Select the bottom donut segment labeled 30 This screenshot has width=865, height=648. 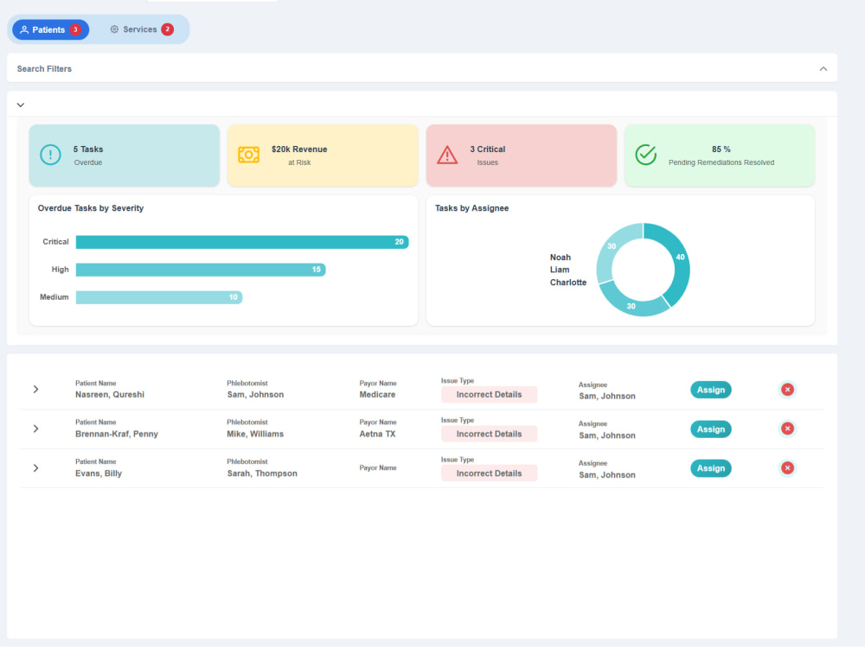tap(631, 305)
